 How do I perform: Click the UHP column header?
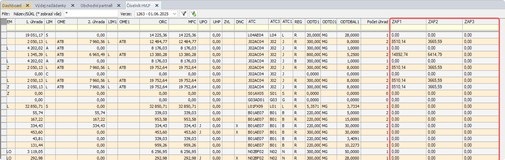click(216, 22)
